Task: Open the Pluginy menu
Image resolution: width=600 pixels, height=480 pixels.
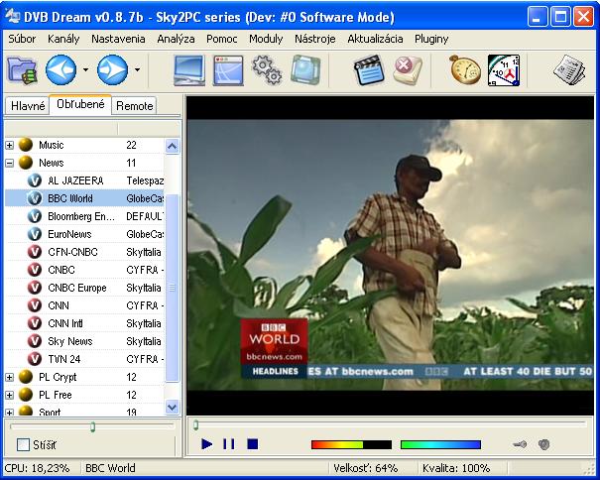Action: [x=431, y=39]
